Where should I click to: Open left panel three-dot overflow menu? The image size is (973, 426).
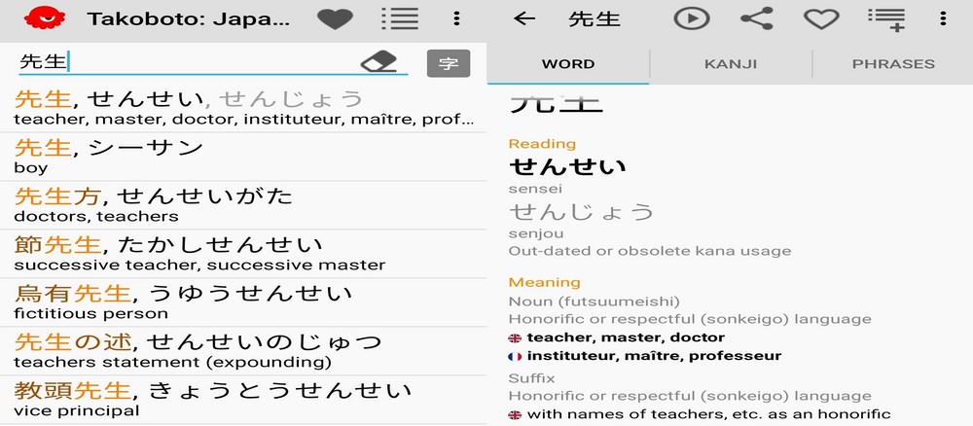[456, 18]
